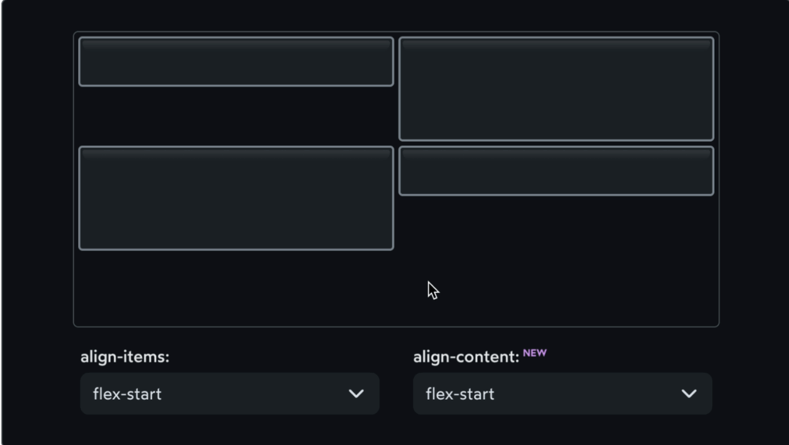
Task: Click empty space below the bottom-left box
Action: [x=236, y=287]
